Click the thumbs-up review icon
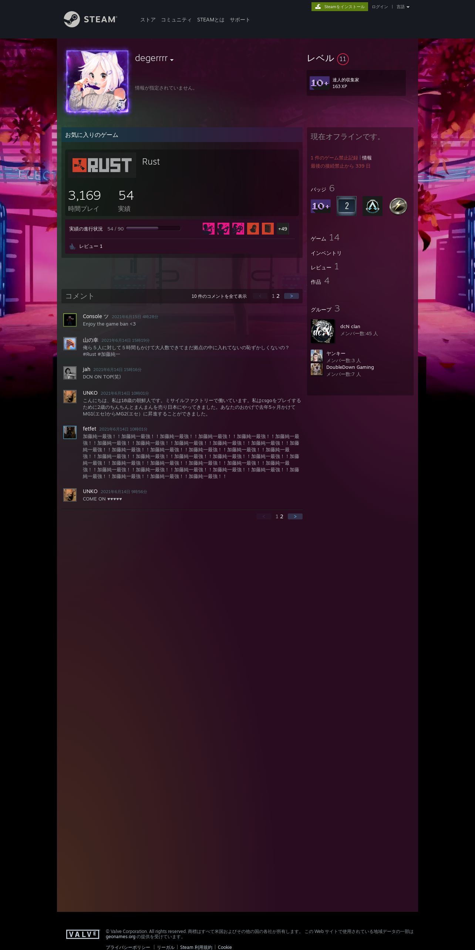This screenshot has width=475, height=950. coord(73,246)
